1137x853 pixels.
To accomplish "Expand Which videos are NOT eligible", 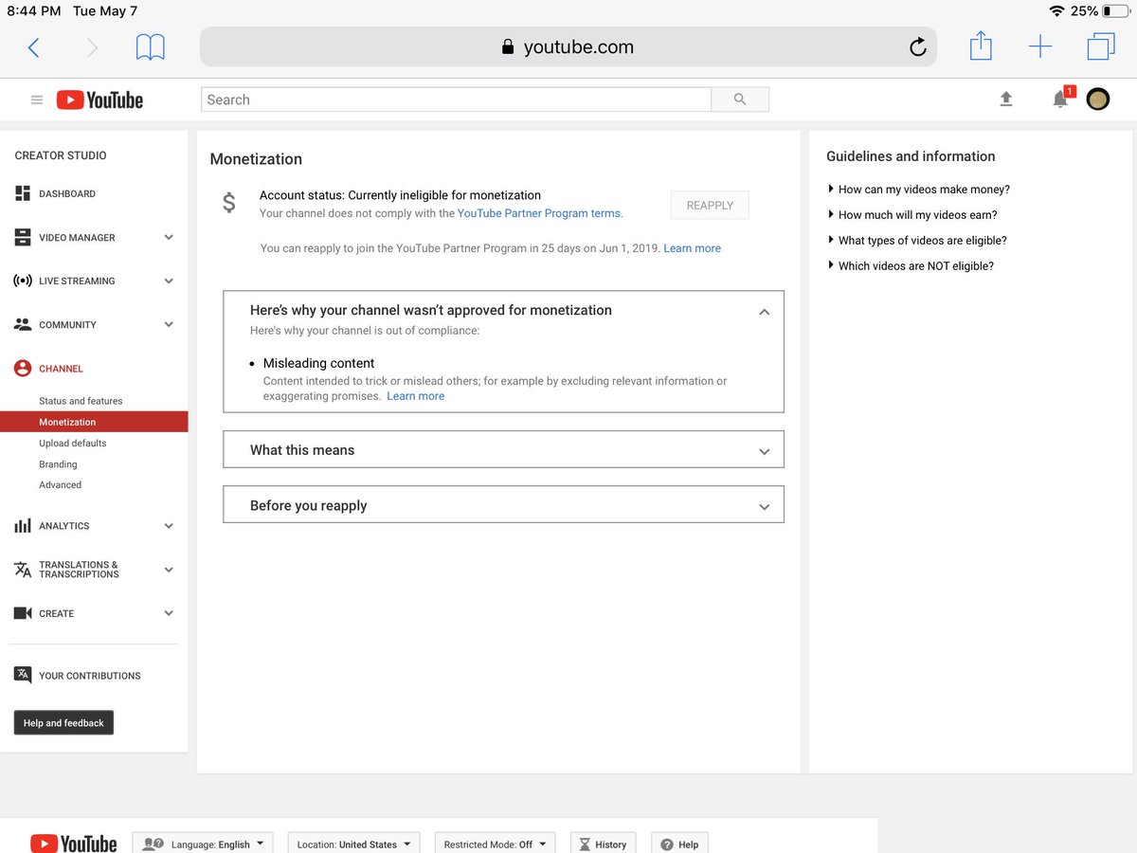I will click(x=910, y=266).
